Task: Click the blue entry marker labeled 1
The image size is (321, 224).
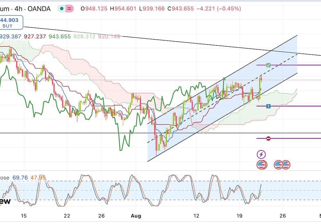Action: 268,106
